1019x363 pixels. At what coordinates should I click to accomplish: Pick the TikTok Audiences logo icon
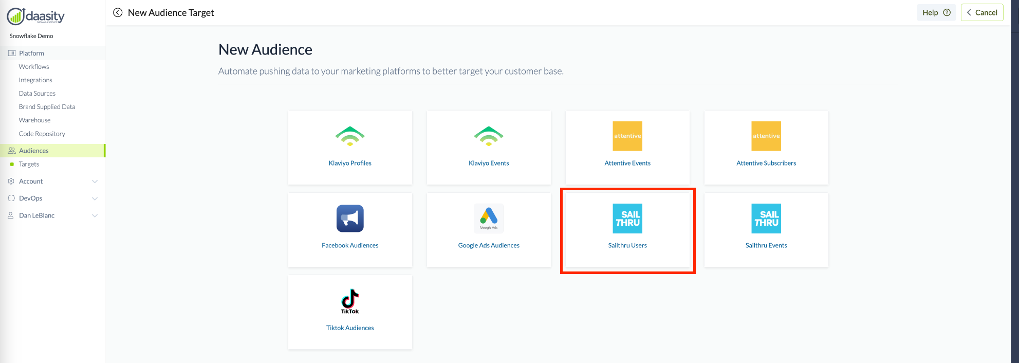[x=350, y=301]
